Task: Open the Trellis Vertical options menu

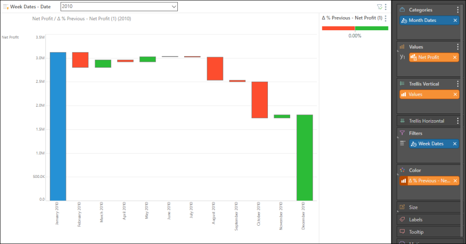Action: 458,84
